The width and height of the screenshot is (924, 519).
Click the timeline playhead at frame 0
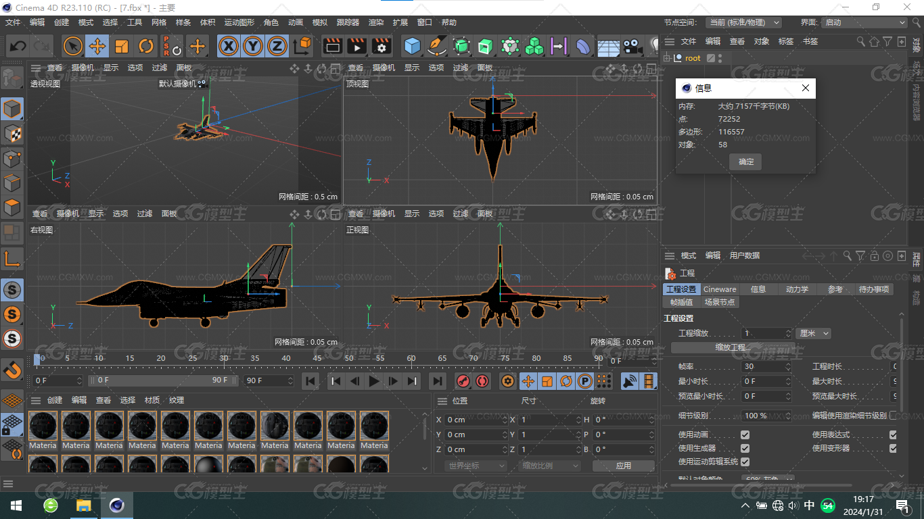click(38, 359)
